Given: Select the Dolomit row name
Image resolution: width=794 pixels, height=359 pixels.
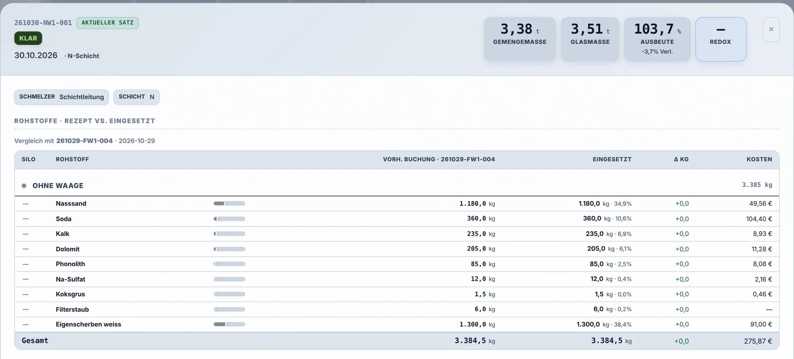Looking at the screenshot, I should click(67, 249).
